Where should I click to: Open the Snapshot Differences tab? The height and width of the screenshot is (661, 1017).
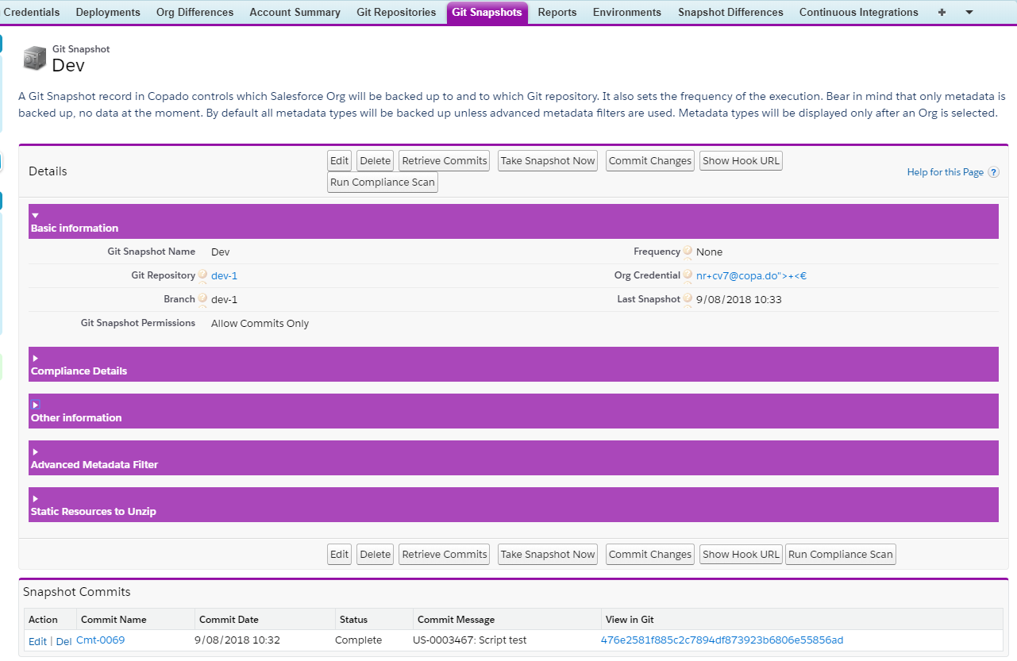coord(730,12)
